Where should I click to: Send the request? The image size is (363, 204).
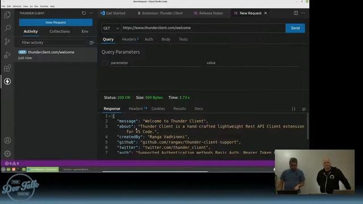295,28
